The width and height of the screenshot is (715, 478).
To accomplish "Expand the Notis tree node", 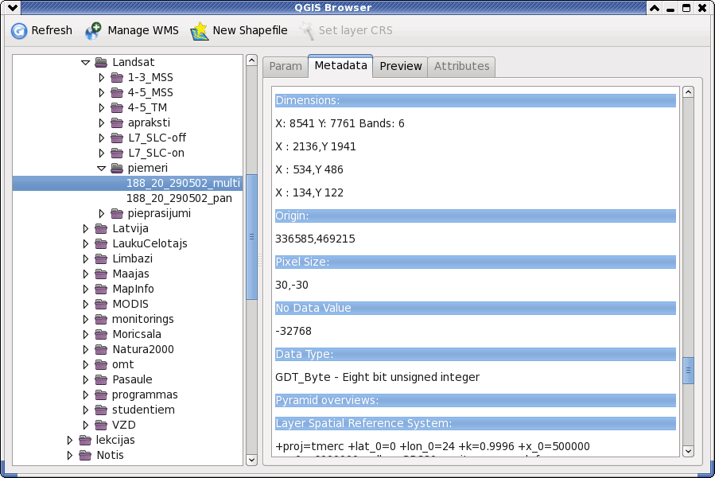I will pos(69,455).
